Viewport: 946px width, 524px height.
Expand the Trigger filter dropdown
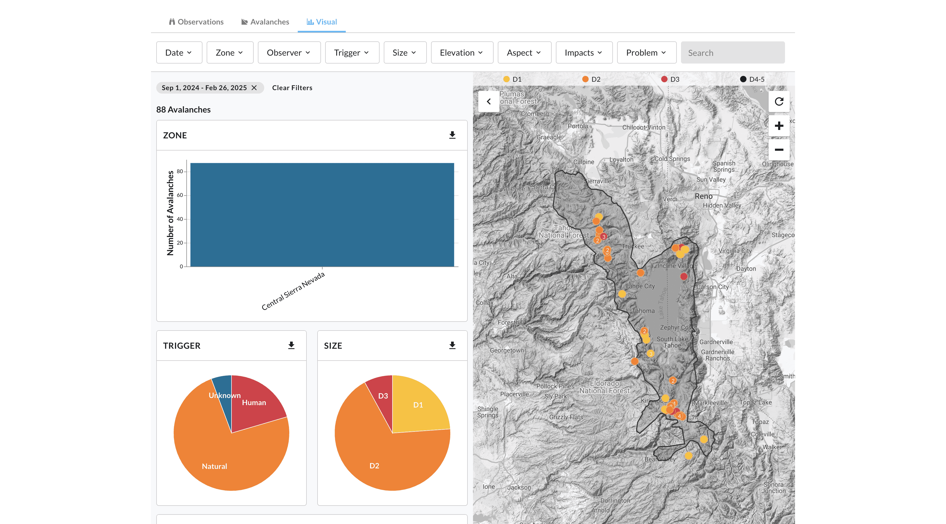(x=351, y=52)
